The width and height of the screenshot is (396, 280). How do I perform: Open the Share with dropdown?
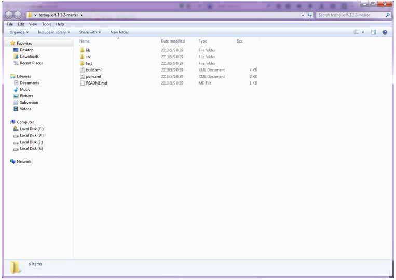click(90, 32)
